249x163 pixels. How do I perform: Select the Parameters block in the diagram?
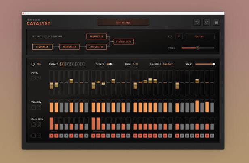(x=96, y=36)
